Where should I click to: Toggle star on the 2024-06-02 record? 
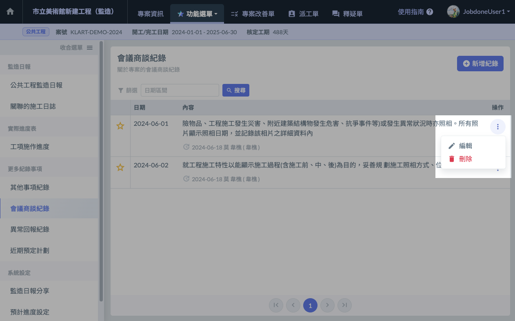[120, 167]
